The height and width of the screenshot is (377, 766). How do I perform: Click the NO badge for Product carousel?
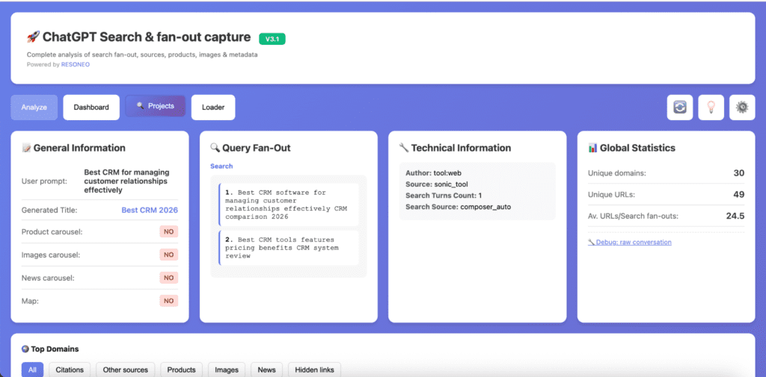click(168, 231)
